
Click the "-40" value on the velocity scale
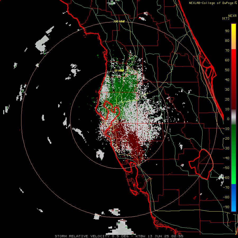click(x=226, y=158)
